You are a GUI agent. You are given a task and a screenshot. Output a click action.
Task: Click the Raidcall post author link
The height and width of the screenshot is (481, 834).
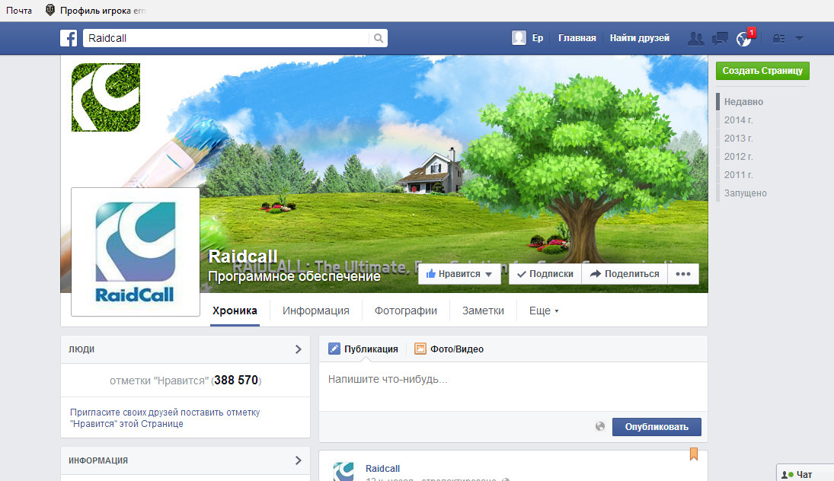pyautogui.click(x=382, y=468)
